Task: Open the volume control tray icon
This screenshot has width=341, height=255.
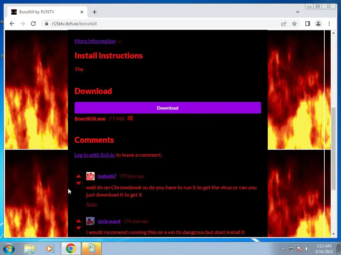Action: coord(307,249)
